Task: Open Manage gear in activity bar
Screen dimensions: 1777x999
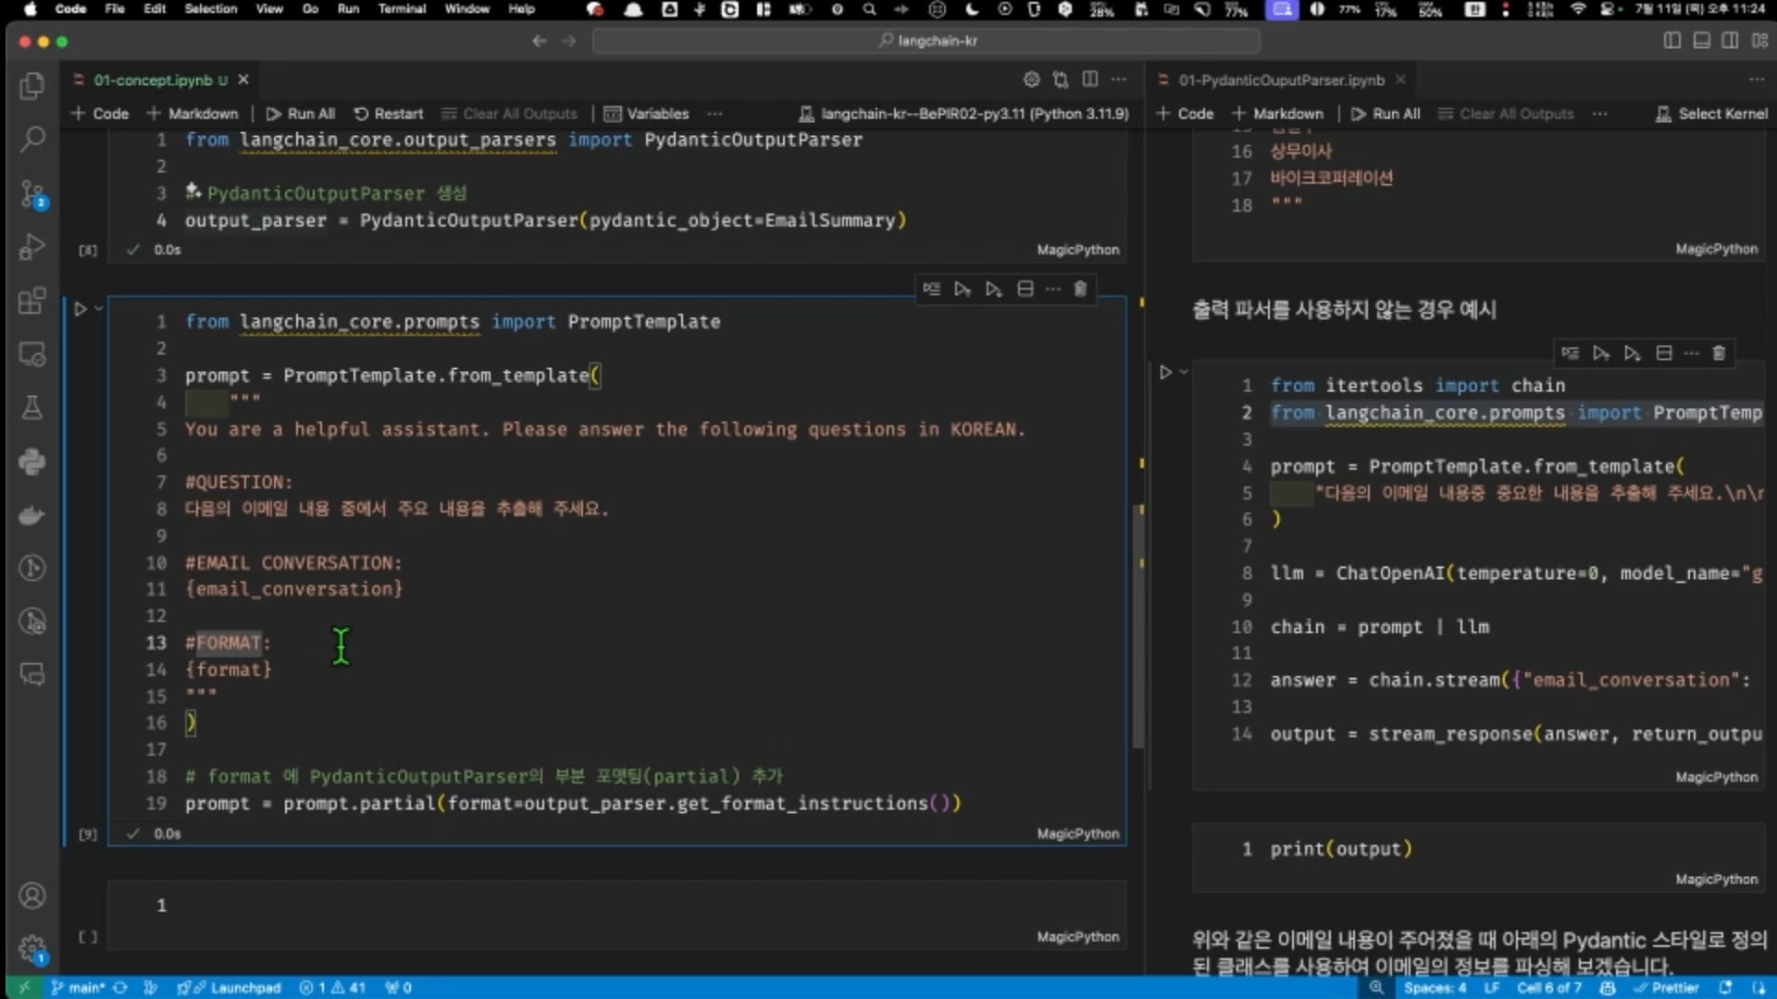Action: 31,948
